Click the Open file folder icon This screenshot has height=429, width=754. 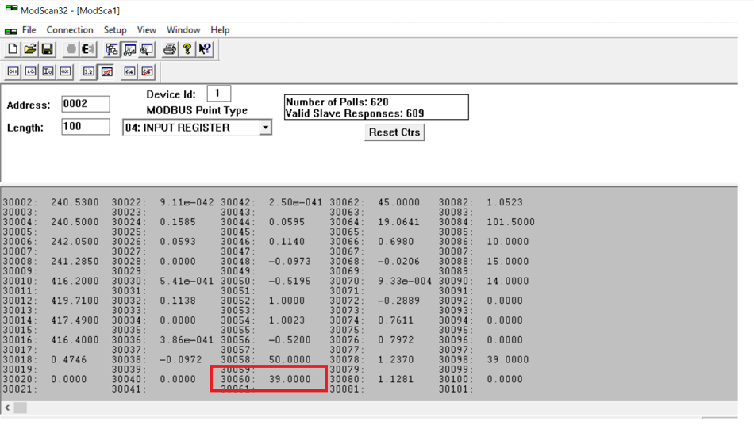30,49
